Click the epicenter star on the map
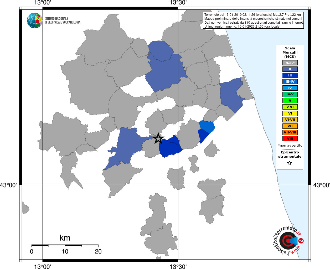 [x=158, y=138]
